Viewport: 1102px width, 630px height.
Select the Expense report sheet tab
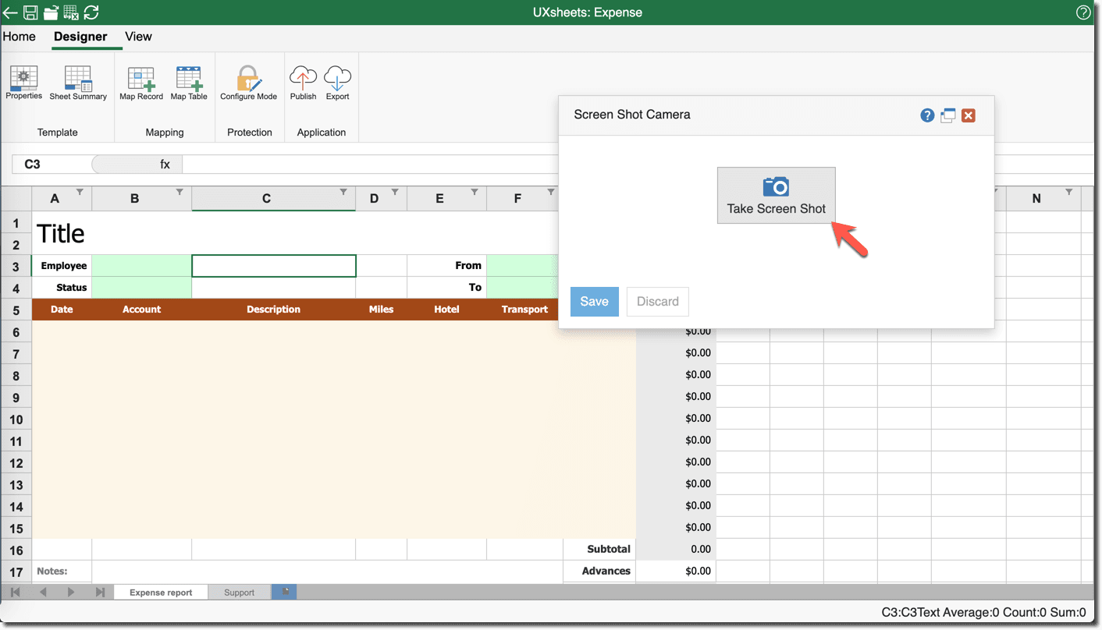(161, 593)
